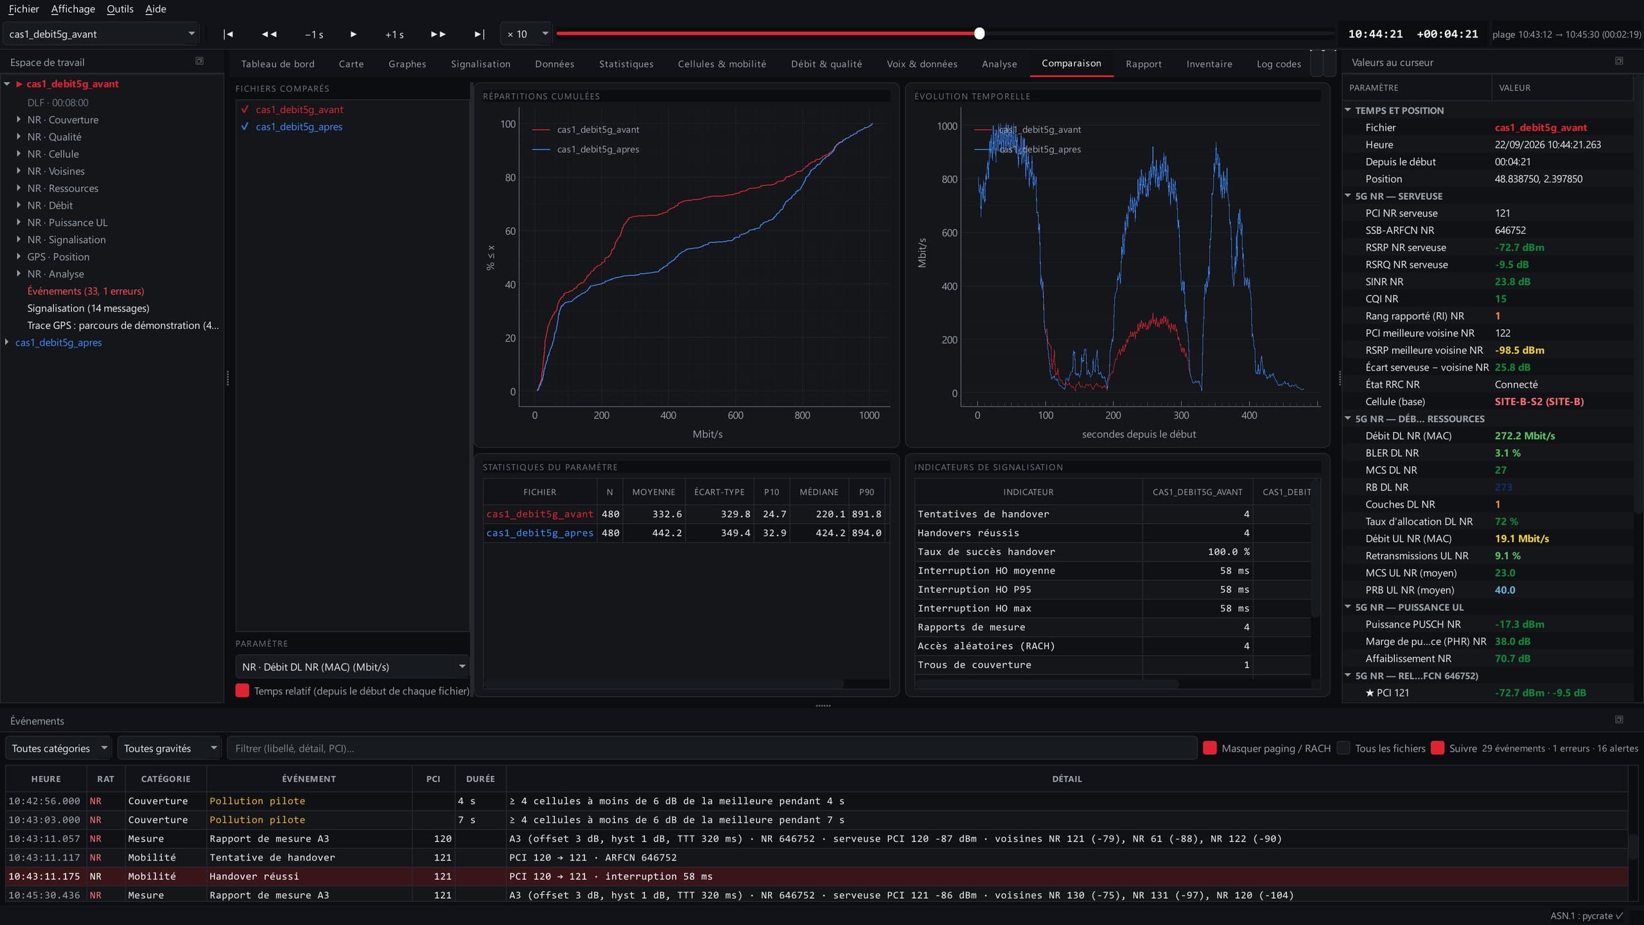Open the × 10 speed dropdown
The height and width of the screenshot is (925, 1644).
click(526, 34)
